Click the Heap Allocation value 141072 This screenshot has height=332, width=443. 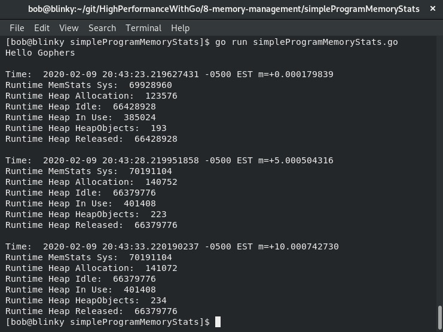161,268
